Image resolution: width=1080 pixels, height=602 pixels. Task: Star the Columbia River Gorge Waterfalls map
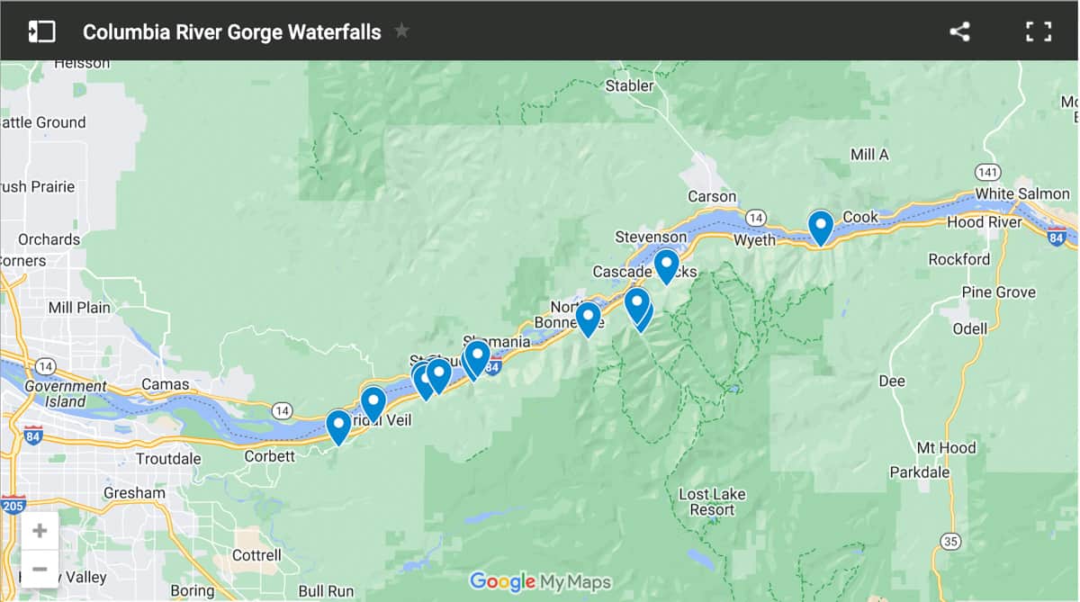pos(401,31)
